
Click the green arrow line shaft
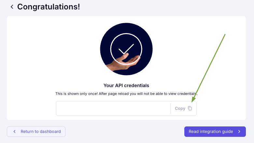coord(210,66)
